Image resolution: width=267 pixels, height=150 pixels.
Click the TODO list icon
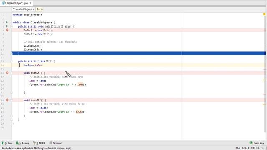click(x=34, y=143)
